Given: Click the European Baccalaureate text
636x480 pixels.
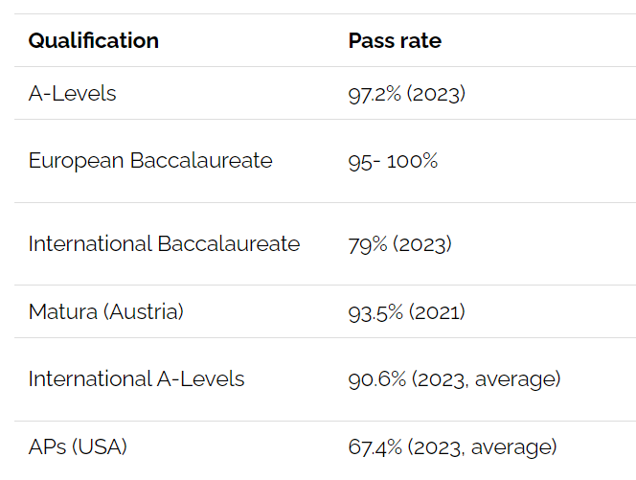Looking at the screenshot, I should click(x=150, y=161).
